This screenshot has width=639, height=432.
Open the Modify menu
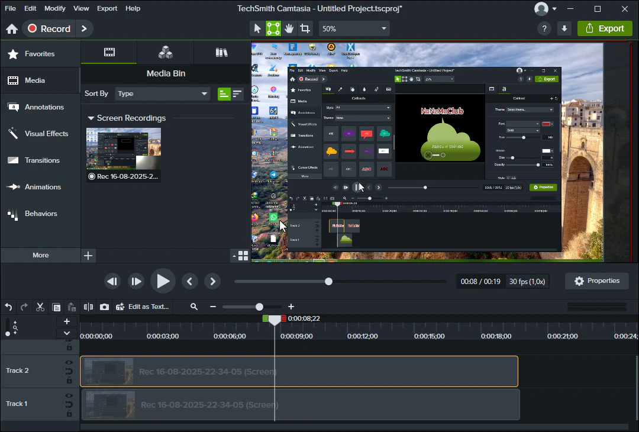(x=55, y=8)
